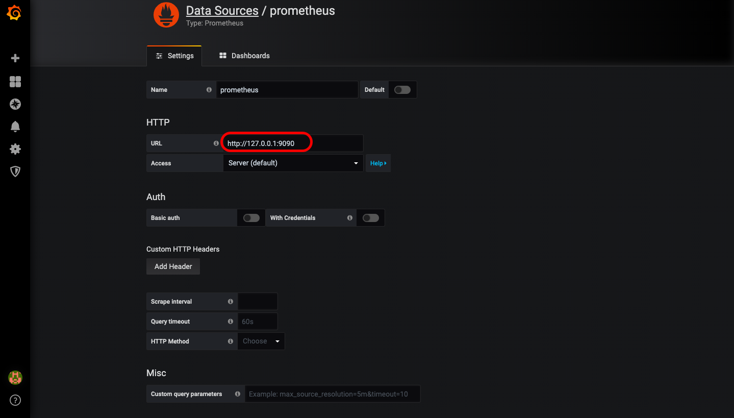The image size is (734, 418).
Task: Show info tooltip icon for URL field
Action: pos(216,143)
